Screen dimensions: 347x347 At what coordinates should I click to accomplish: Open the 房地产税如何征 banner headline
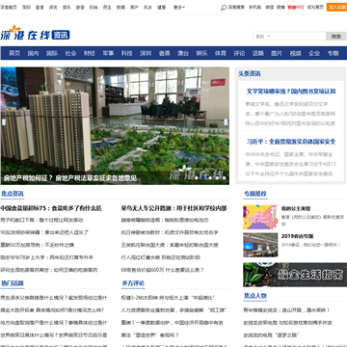(x=70, y=177)
